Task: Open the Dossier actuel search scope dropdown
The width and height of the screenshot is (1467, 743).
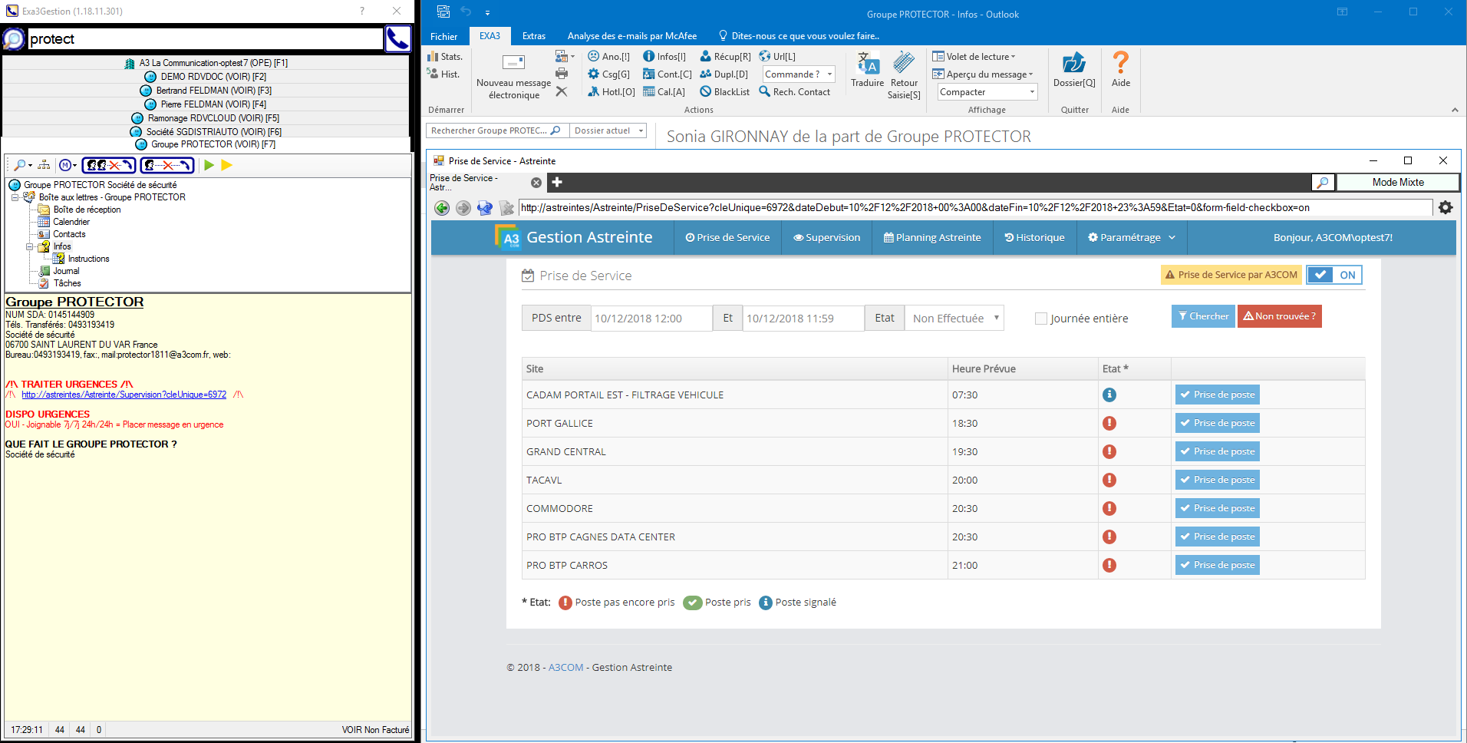Action: pos(609,130)
